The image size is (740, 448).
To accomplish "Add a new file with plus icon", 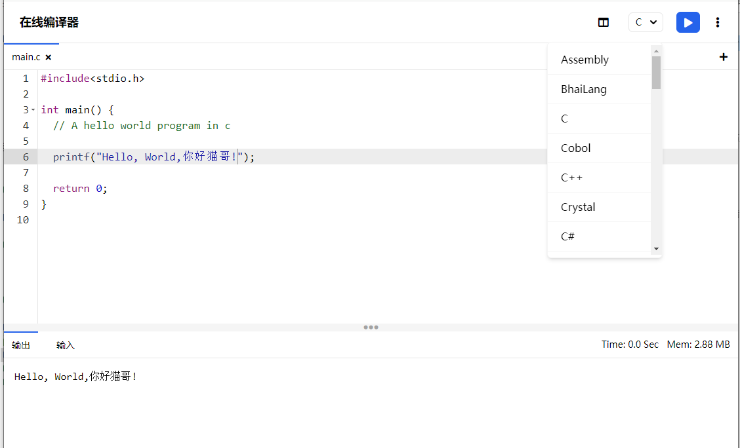I will click(723, 57).
